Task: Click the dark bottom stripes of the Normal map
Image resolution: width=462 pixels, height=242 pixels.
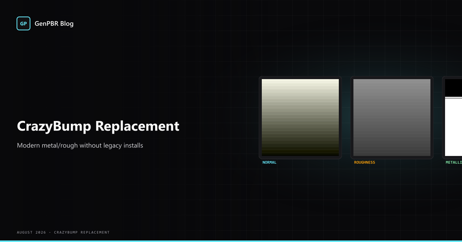Action: (x=300, y=151)
